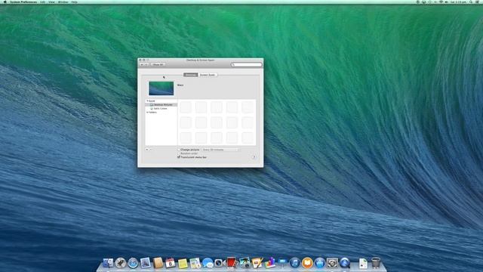Image resolution: width=483 pixels, height=272 pixels.
Task: Open Photo Booth red curtain icon
Action: (x=232, y=263)
